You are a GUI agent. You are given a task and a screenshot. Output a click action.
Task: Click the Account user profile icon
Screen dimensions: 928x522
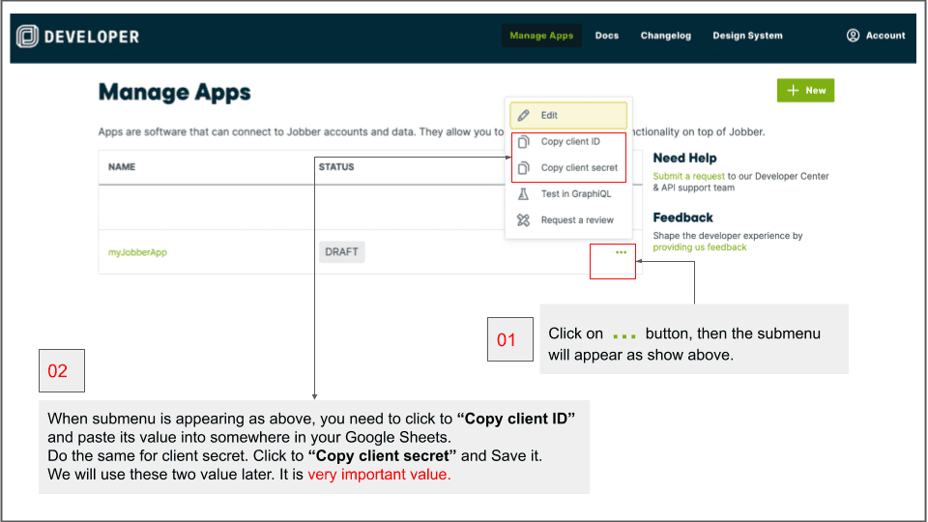(x=853, y=36)
